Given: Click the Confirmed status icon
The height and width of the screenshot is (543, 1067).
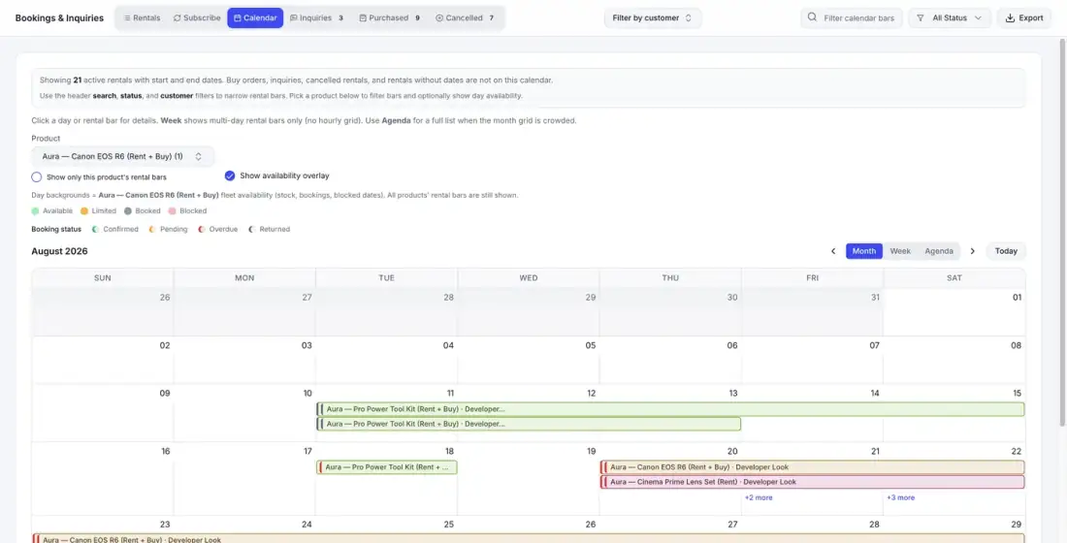Looking at the screenshot, I should [95, 229].
